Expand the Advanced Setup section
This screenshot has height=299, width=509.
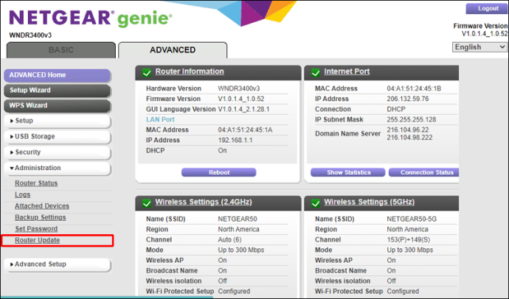click(57, 264)
